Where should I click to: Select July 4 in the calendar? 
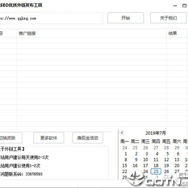tap(157, 154)
